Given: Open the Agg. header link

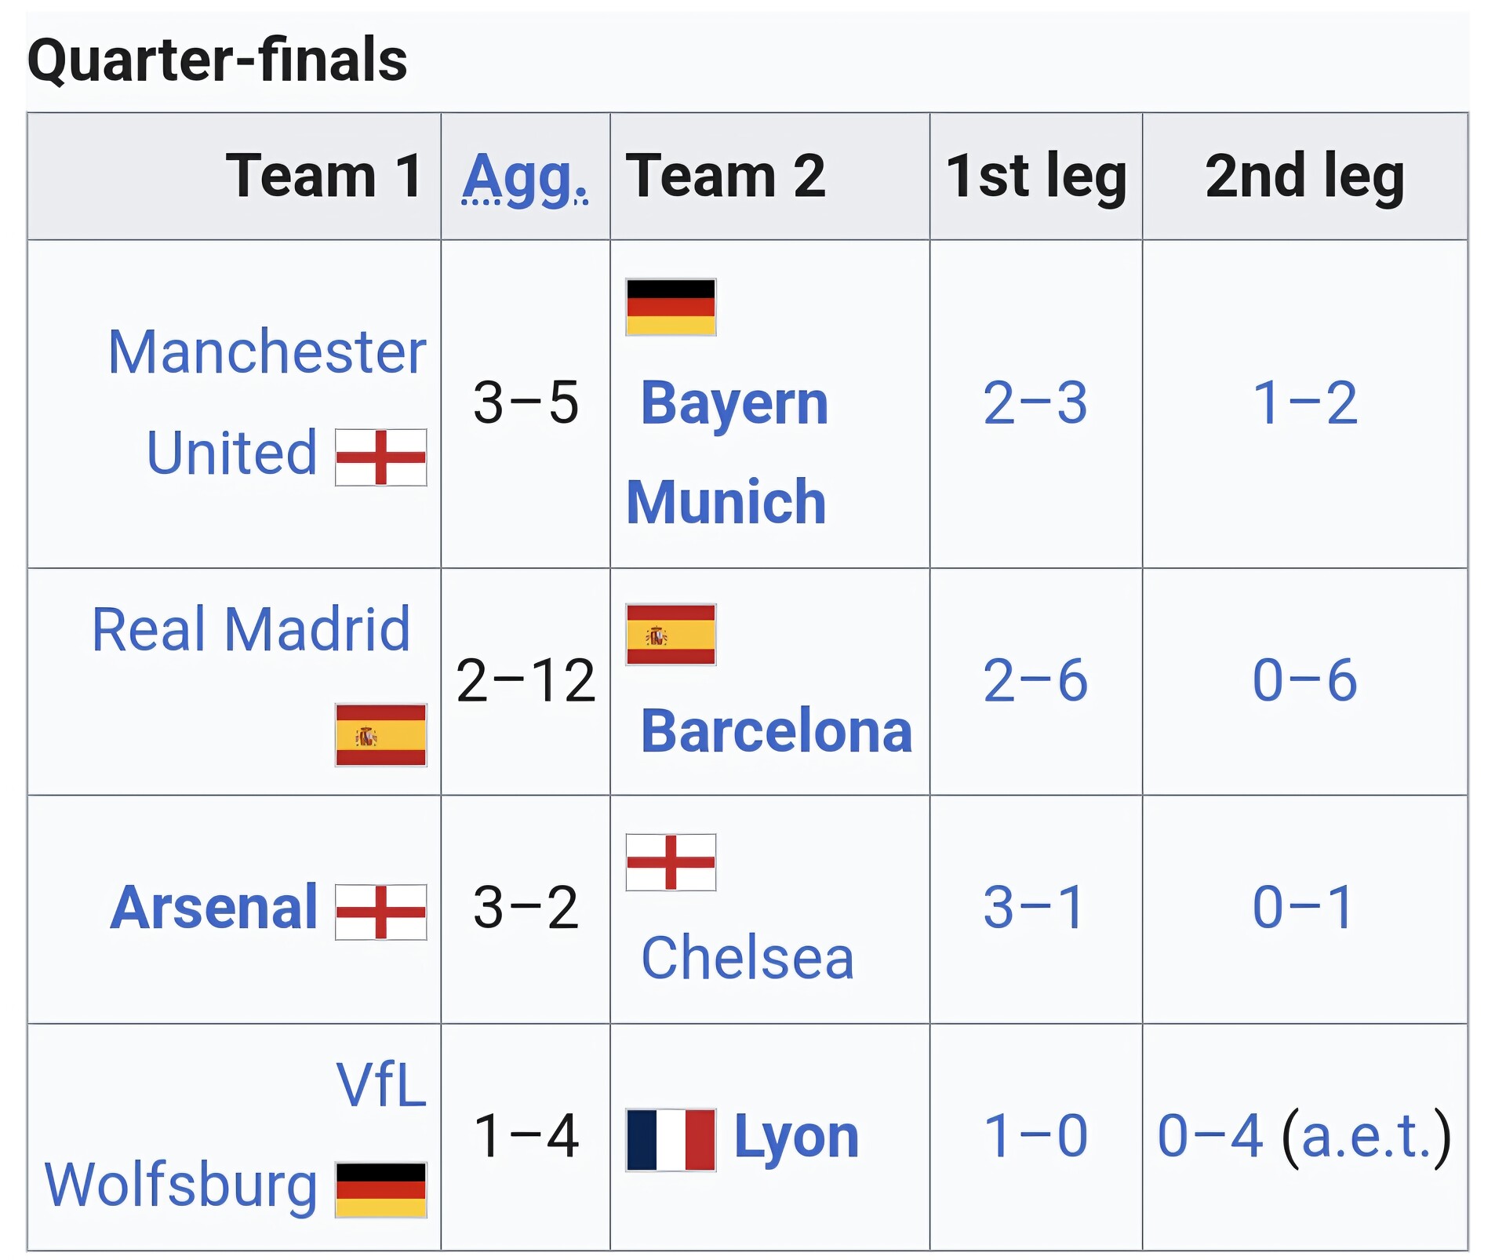Looking at the screenshot, I should pos(525,177).
